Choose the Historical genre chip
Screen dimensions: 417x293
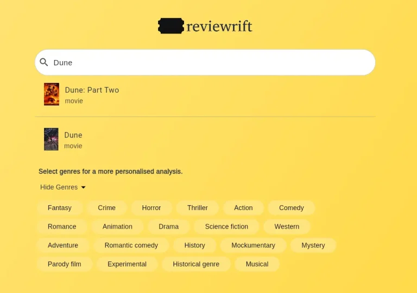[x=196, y=264]
